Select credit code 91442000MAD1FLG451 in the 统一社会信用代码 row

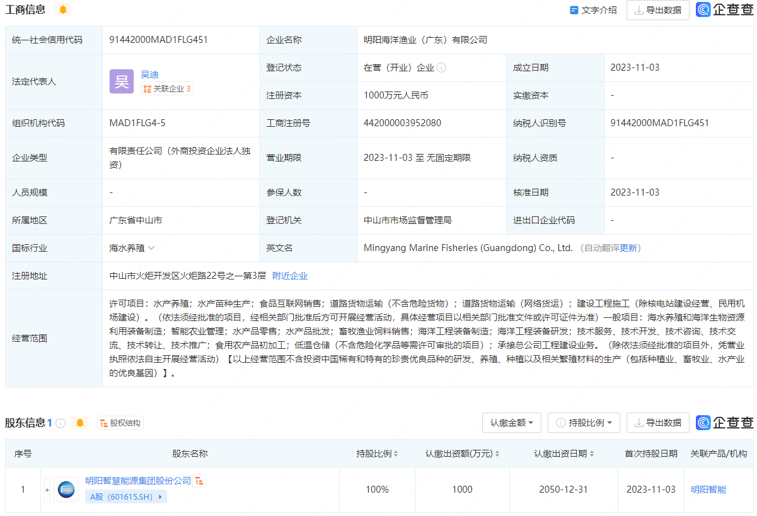(158, 40)
